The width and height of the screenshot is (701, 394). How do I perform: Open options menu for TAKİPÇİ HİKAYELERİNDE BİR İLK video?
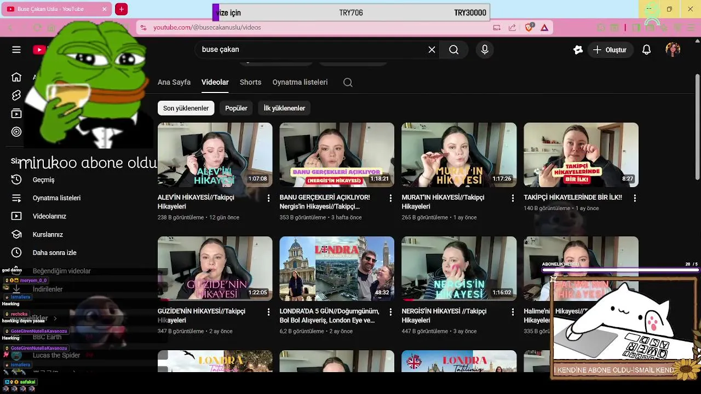pos(635,198)
